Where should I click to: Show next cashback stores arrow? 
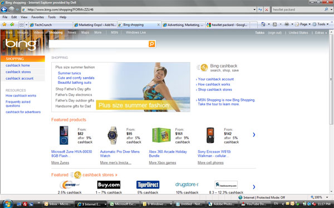(254, 187)
